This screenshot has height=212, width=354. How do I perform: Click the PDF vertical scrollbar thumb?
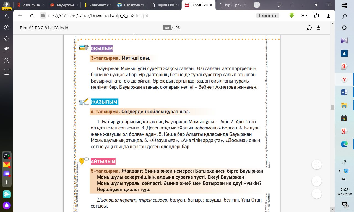pos(333,107)
